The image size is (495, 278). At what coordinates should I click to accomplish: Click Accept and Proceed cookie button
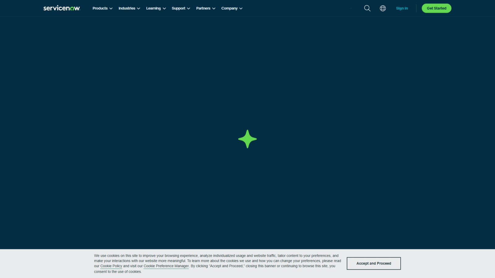point(374,263)
